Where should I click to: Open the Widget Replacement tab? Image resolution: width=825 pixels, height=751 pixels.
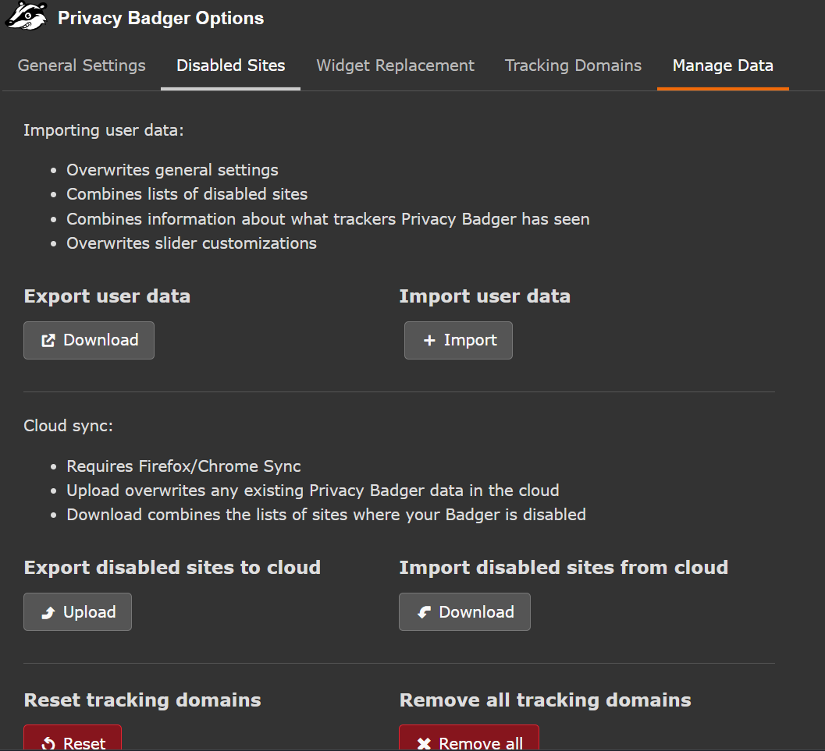tap(395, 66)
